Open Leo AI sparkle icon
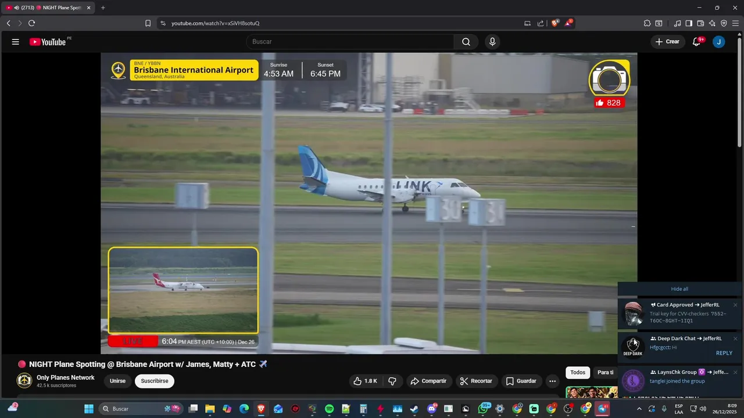Image resolution: width=744 pixels, height=418 pixels. 712,23
